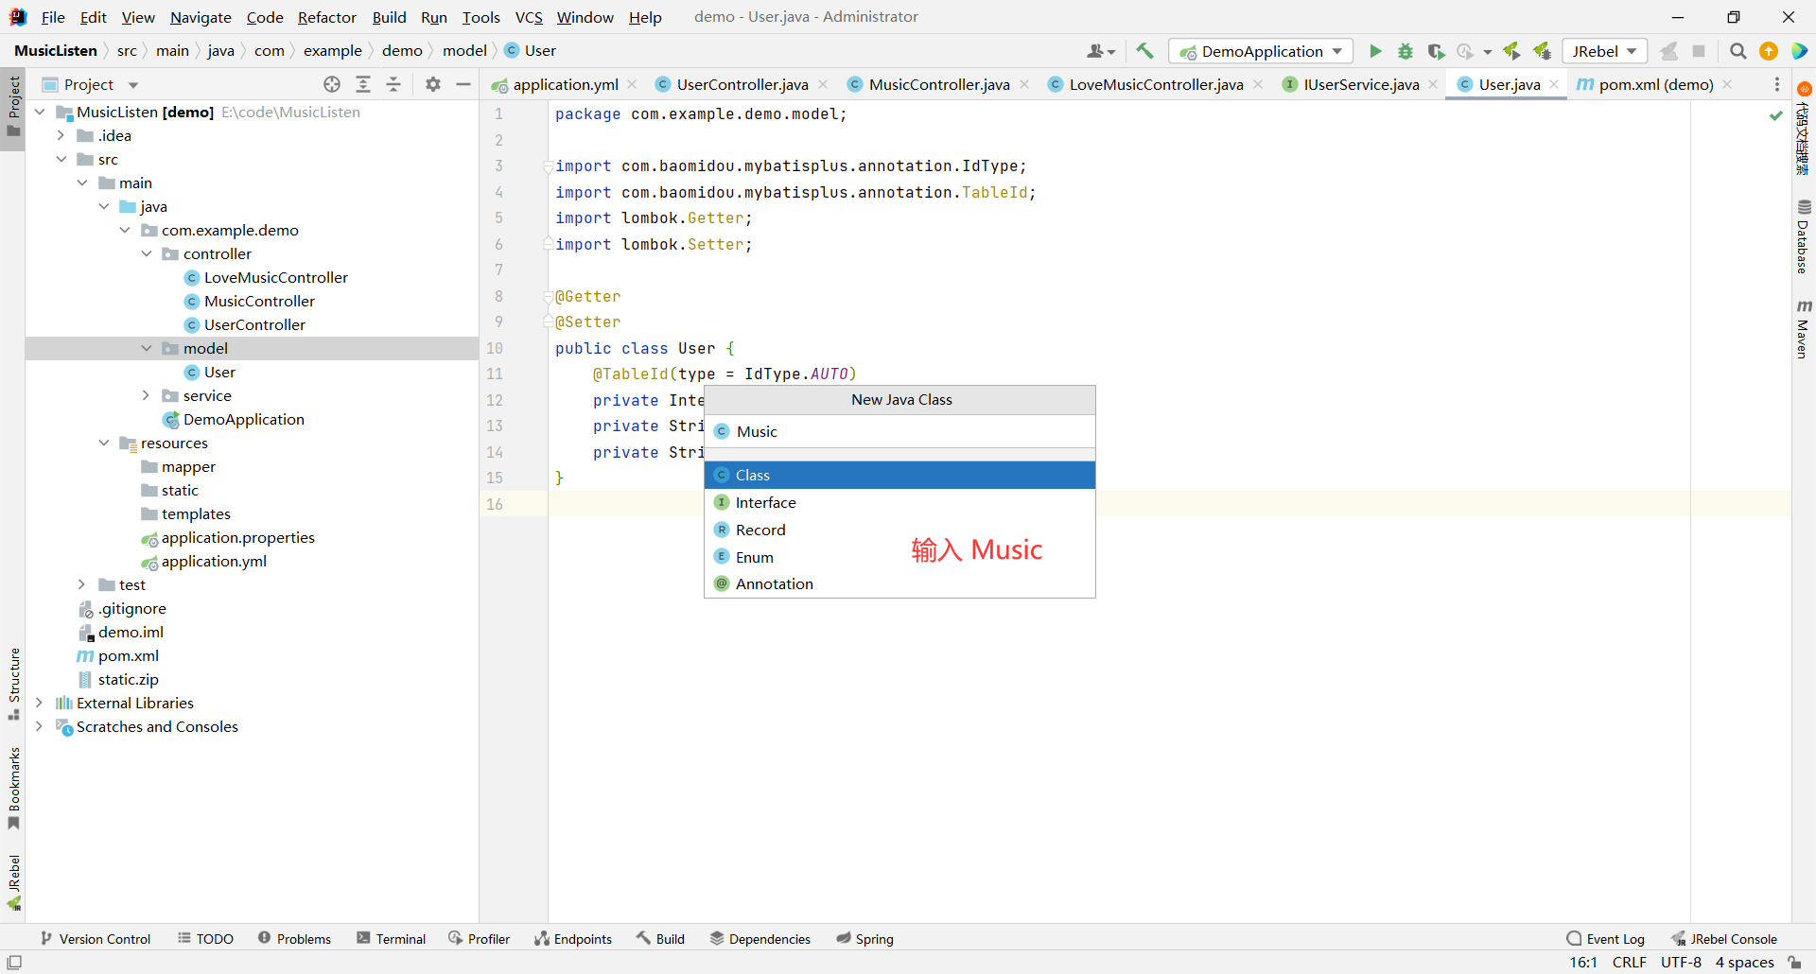Open Project panel settings gear
This screenshot has height=974, width=1816.
tap(433, 84)
